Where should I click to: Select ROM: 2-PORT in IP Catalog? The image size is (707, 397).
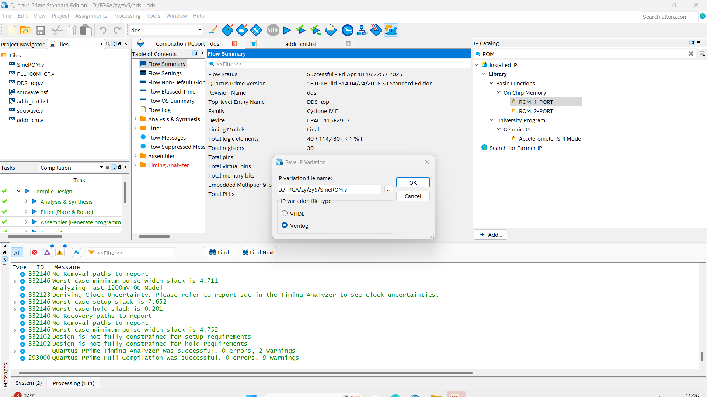pos(536,111)
